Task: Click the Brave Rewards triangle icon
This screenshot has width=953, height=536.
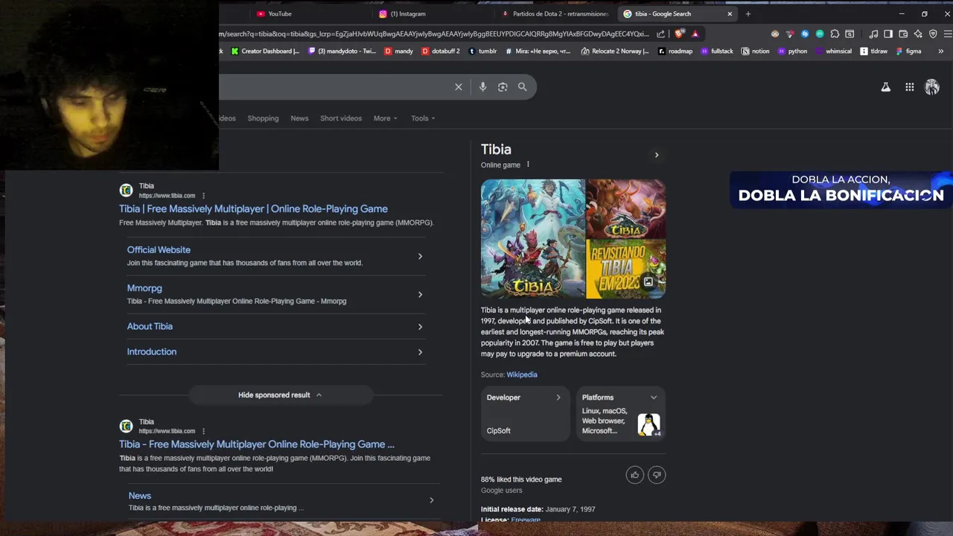Action: pyautogui.click(x=695, y=33)
